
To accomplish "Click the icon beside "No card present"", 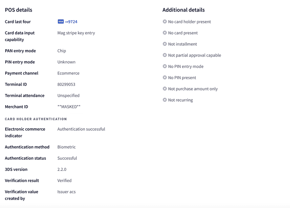I will pos(164,33).
